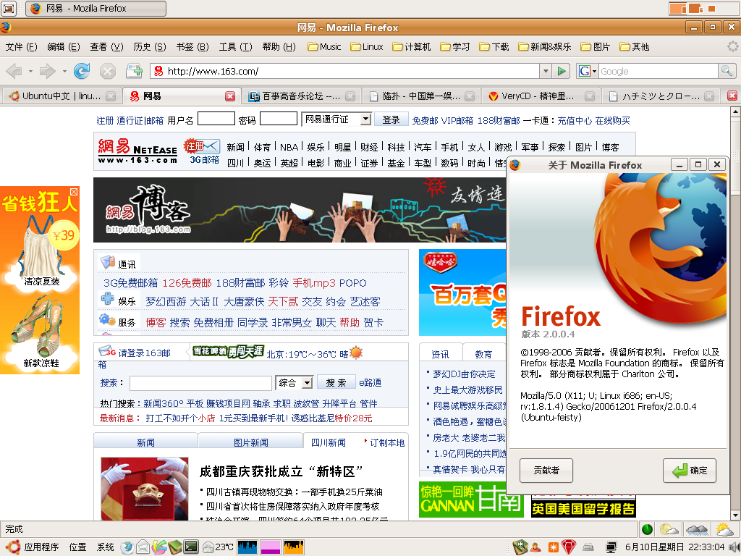Open the 文件 (F) menu
The width and height of the screenshot is (741, 556).
[21, 47]
